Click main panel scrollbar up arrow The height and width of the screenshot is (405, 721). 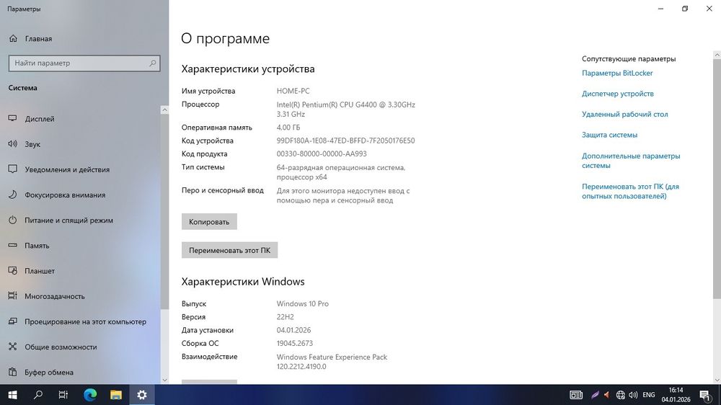pyautogui.click(x=717, y=55)
